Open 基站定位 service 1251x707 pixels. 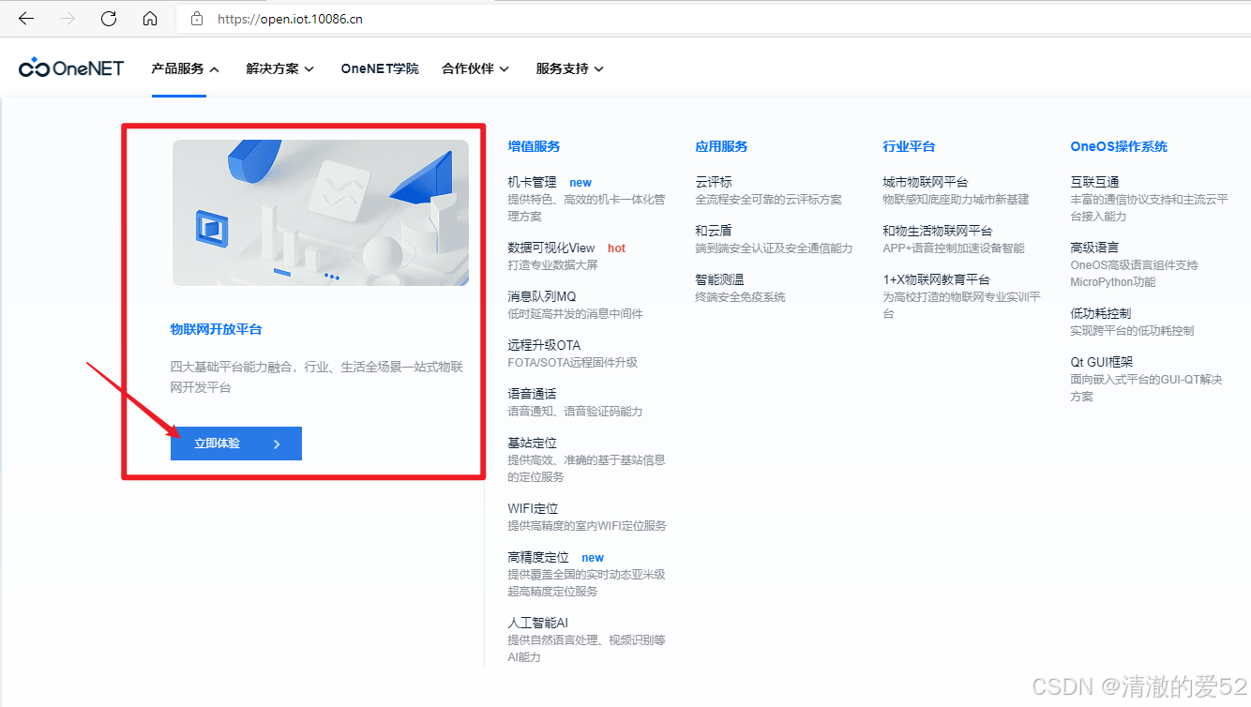tap(532, 443)
